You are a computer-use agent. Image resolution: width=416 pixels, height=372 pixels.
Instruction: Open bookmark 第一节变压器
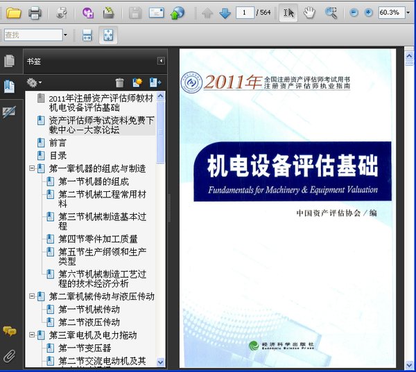[85, 348]
